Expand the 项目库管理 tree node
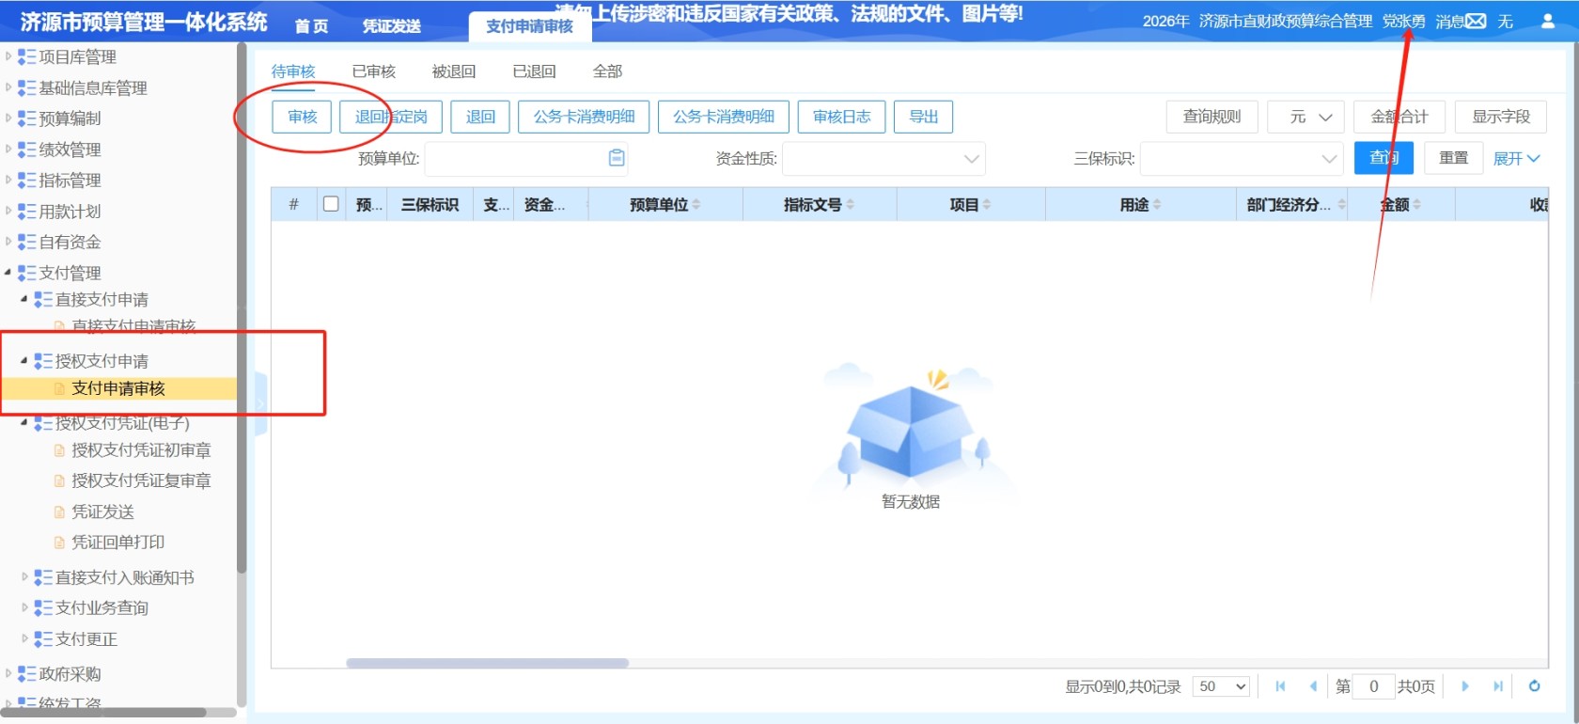The width and height of the screenshot is (1579, 724). pyautogui.click(x=8, y=56)
